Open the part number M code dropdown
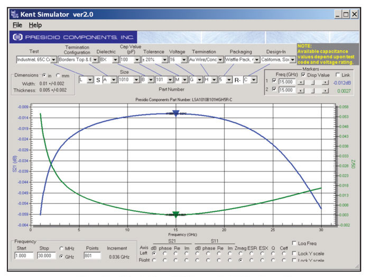 tap(185, 80)
